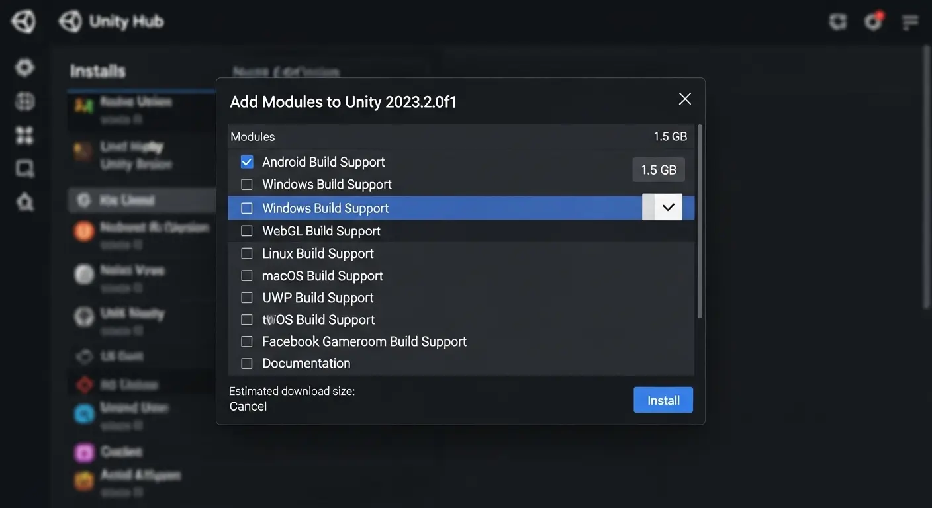Enable the WebGL Build Support checkbox
932x508 pixels.
(x=247, y=230)
